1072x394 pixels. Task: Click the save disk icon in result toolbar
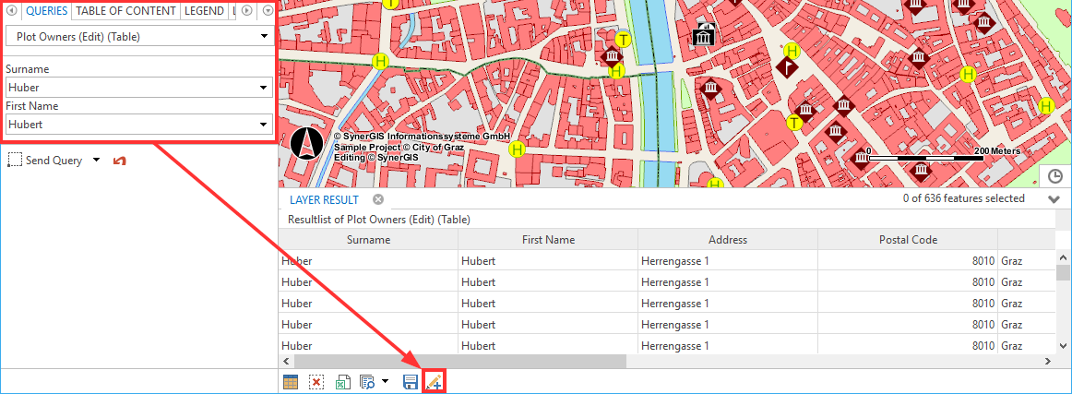click(411, 381)
